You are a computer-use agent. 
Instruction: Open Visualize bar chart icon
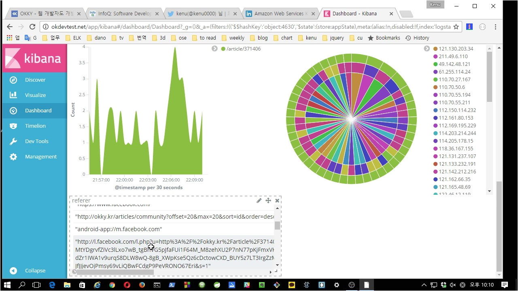[13, 95]
